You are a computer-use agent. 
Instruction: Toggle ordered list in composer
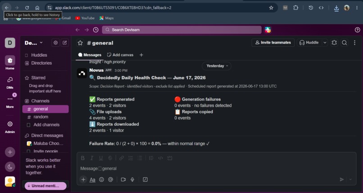click(x=131, y=158)
